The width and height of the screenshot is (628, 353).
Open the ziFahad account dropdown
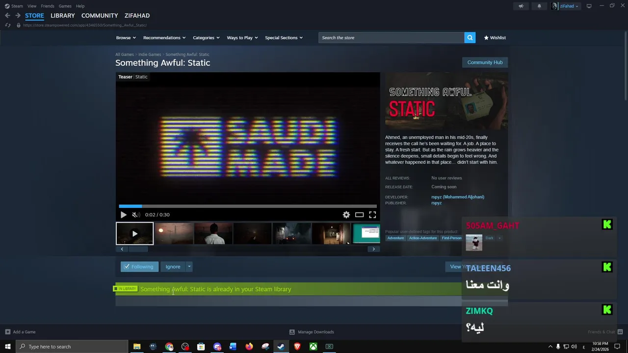click(569, 6)
